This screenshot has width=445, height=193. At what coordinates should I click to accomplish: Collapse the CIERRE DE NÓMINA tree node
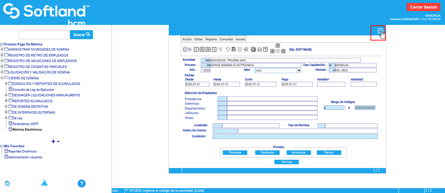[2, 78]
